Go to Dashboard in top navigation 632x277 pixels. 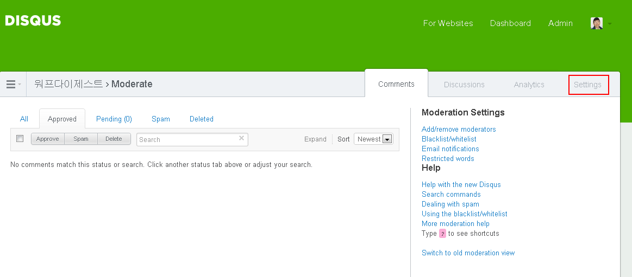pyautogui.click(x=510, y=23)
